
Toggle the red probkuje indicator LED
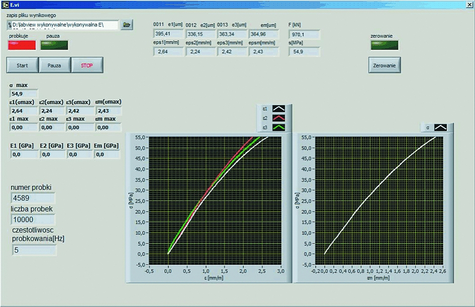[x=22, y=45]
